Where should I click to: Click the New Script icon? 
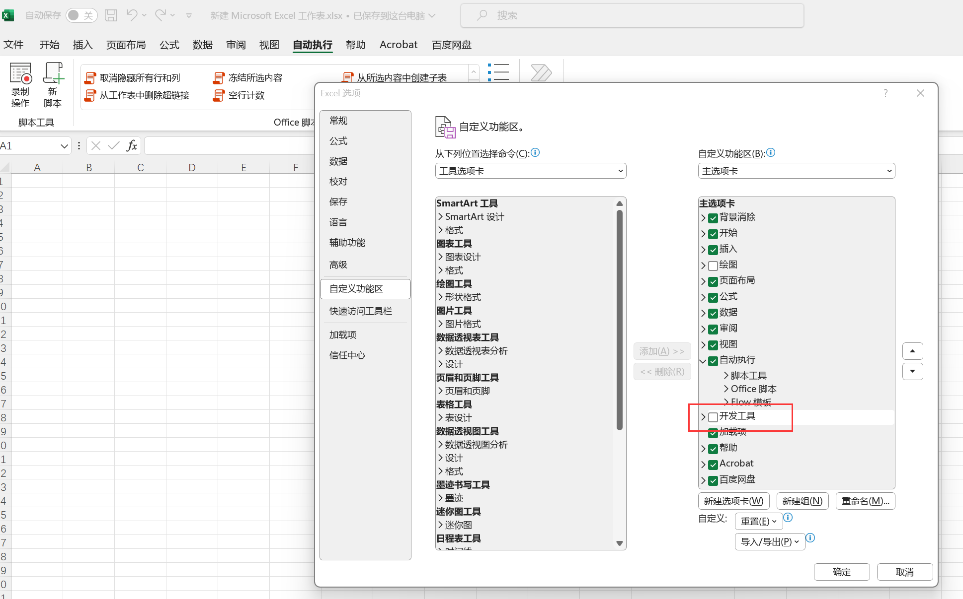[x=53, y=73]
